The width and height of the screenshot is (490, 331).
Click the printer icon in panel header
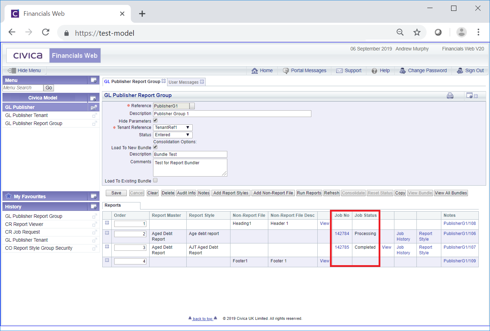(x=450, y=96)
